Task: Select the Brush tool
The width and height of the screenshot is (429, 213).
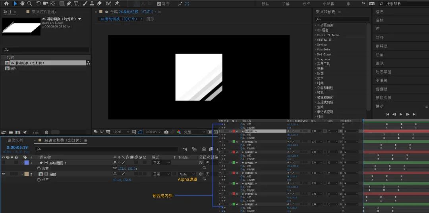Action: coord(85,4)
